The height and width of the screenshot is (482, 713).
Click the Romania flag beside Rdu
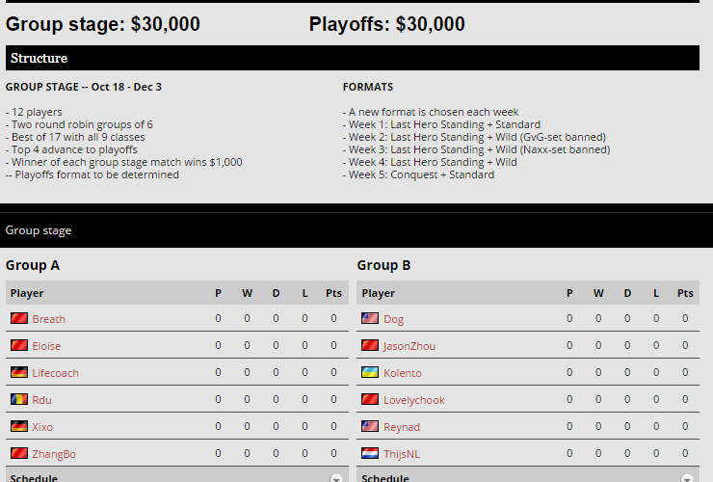(x=18, y=399)
